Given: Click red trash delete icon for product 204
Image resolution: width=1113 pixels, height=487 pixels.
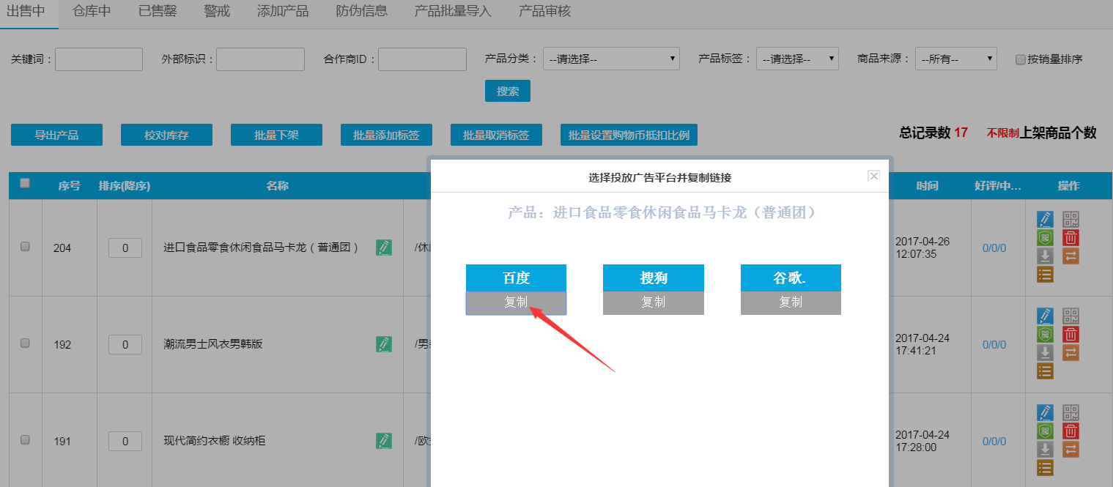Looking at the screenshot, I should click(1071, 238).
